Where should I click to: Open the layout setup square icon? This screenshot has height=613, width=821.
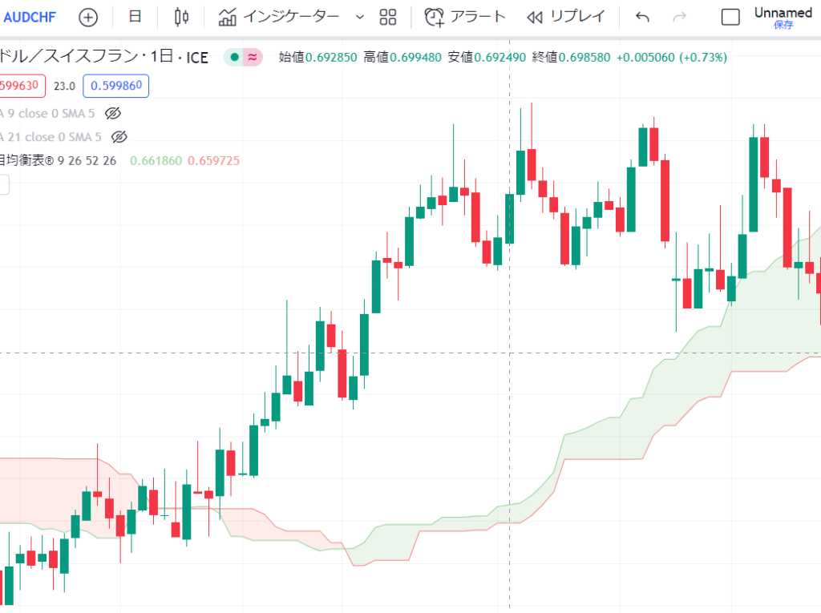[x=730, y=18]
